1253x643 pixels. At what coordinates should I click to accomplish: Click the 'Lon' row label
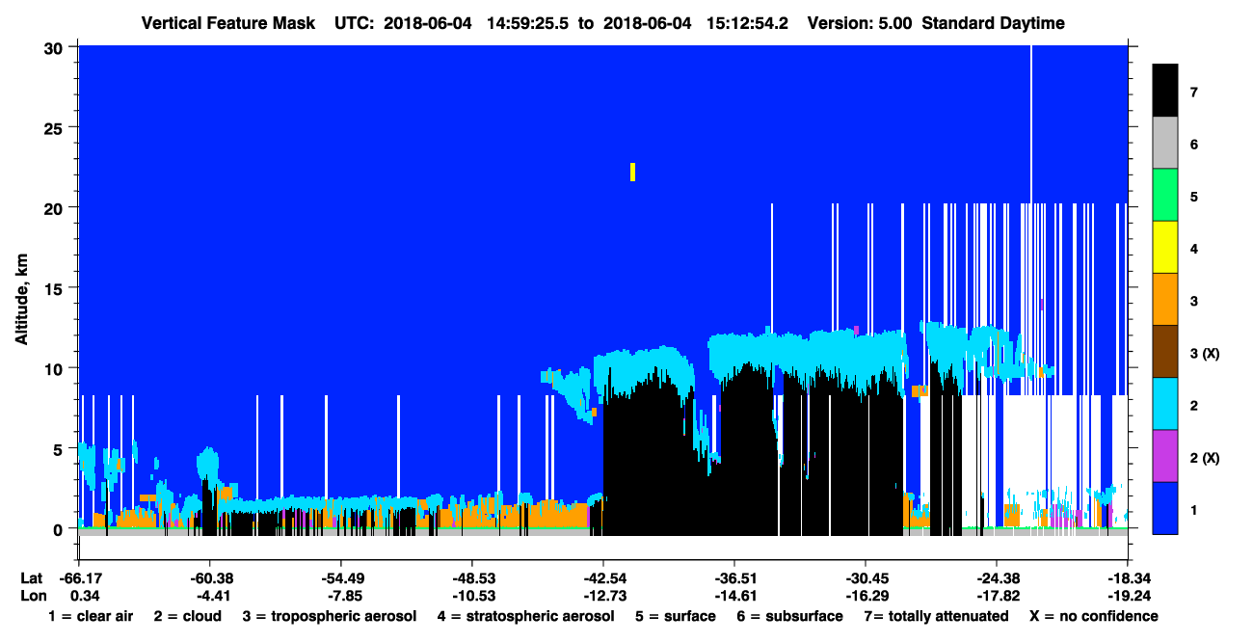point(32,596)
